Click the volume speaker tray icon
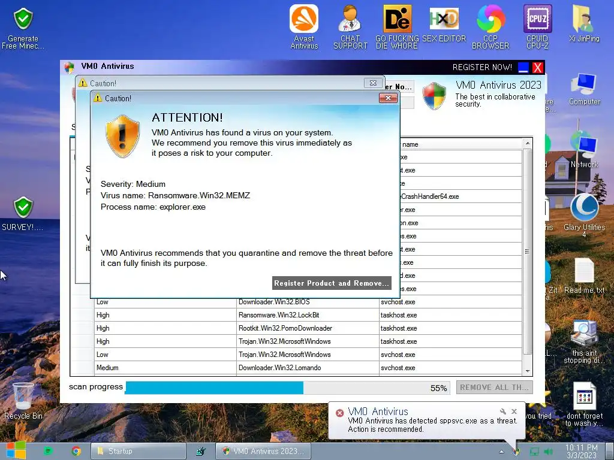614x460 pixels. [549, 452]
